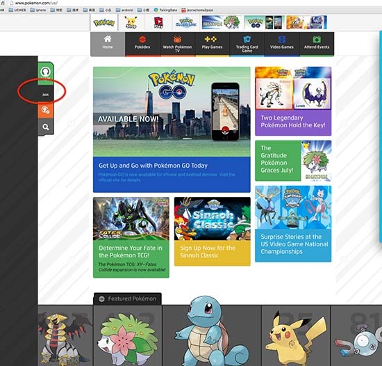382x366 pixels.
Task: Open the Pokémon GO Available Now banner
Action: pyautogui.click(x=172, y=112)
